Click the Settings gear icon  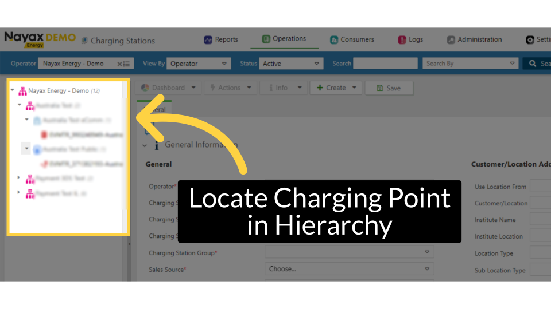click(x=530, y=40)
